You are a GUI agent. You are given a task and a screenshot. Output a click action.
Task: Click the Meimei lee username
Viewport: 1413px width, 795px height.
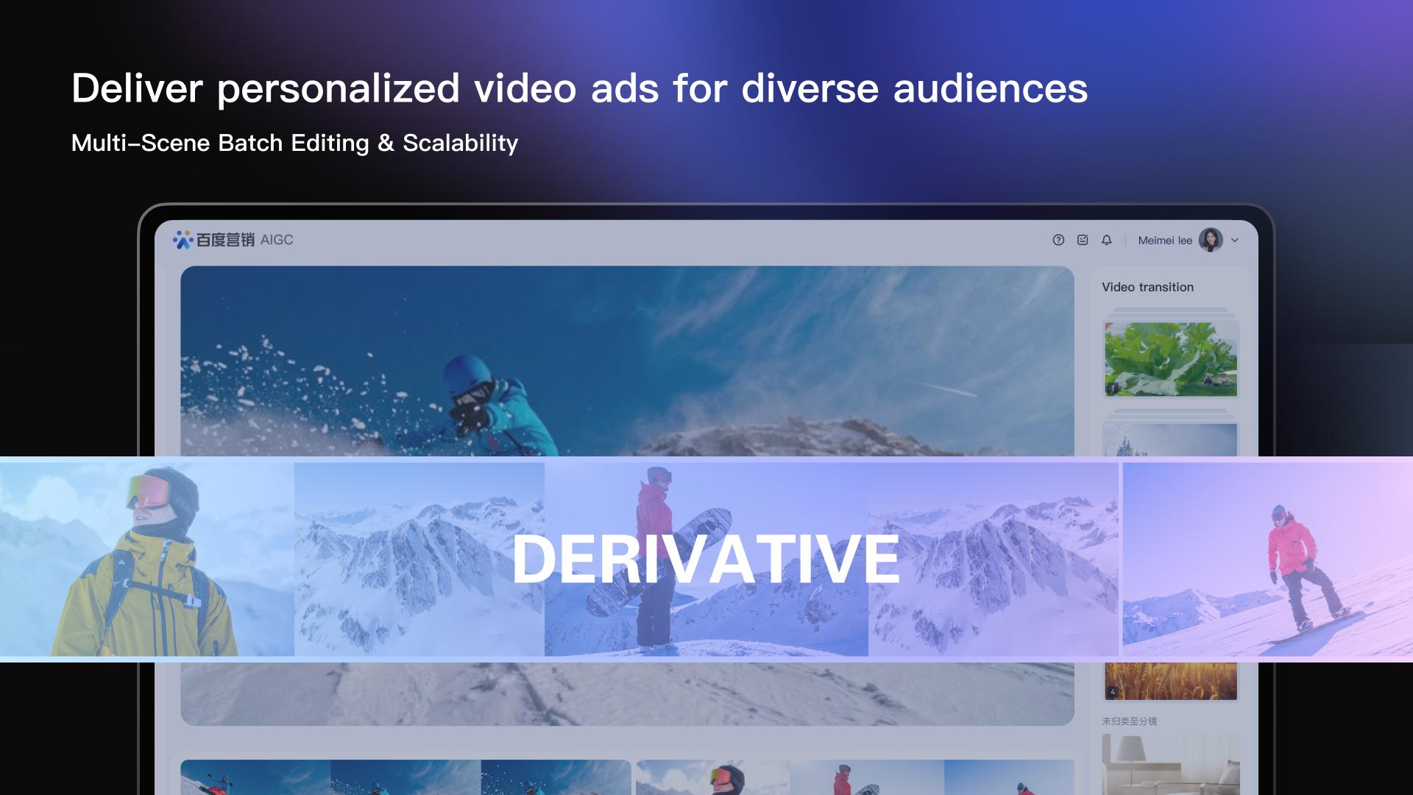pyautogui.click(x=1164, y=241)
